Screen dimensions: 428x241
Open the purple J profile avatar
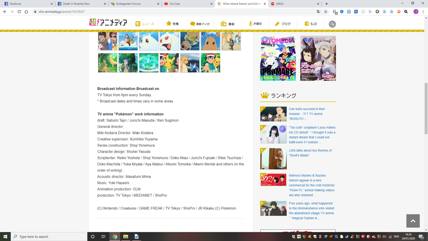[416, 11]
